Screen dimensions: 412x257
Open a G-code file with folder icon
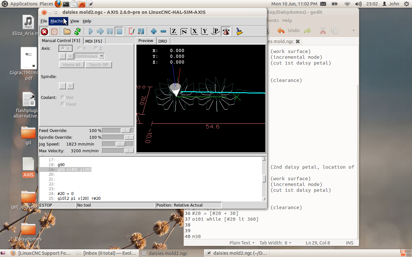(67, 31)
